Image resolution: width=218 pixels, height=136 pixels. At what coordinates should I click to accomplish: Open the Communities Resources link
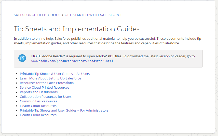tap(38, 101)
